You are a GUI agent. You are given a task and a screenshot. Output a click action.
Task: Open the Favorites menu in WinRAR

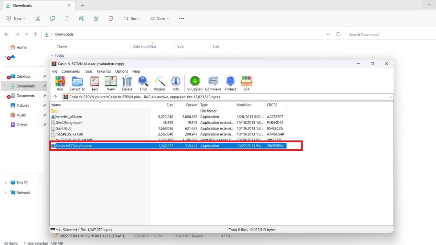[x=104, y=72]
